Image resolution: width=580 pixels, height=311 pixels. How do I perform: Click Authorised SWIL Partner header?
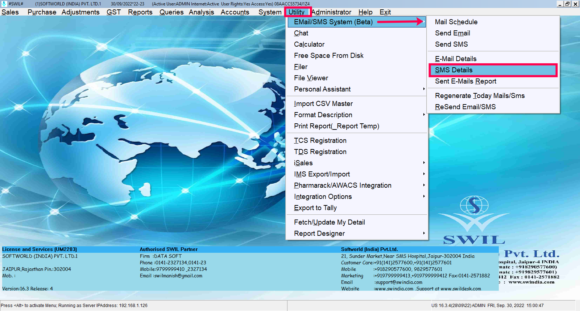tap(169, 249)
